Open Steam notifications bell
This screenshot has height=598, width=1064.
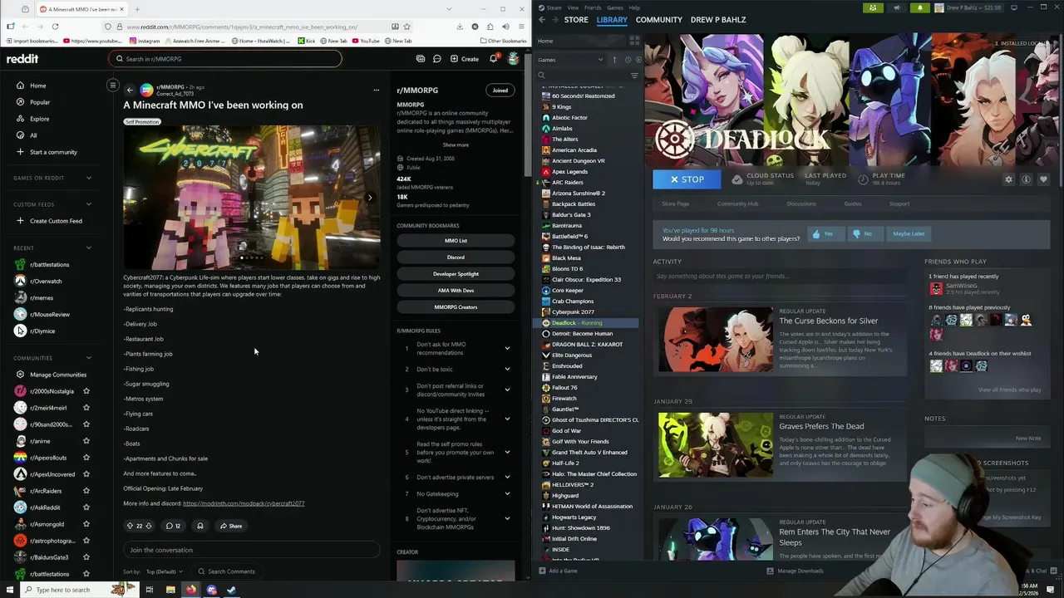[919, 7]
